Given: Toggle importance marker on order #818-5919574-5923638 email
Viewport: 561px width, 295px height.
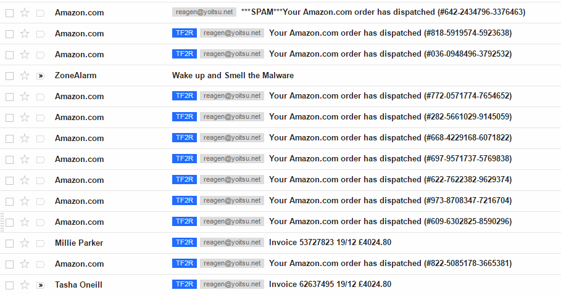Looking at the screenshot, I should pyautogui.click(x=41, y=34).
